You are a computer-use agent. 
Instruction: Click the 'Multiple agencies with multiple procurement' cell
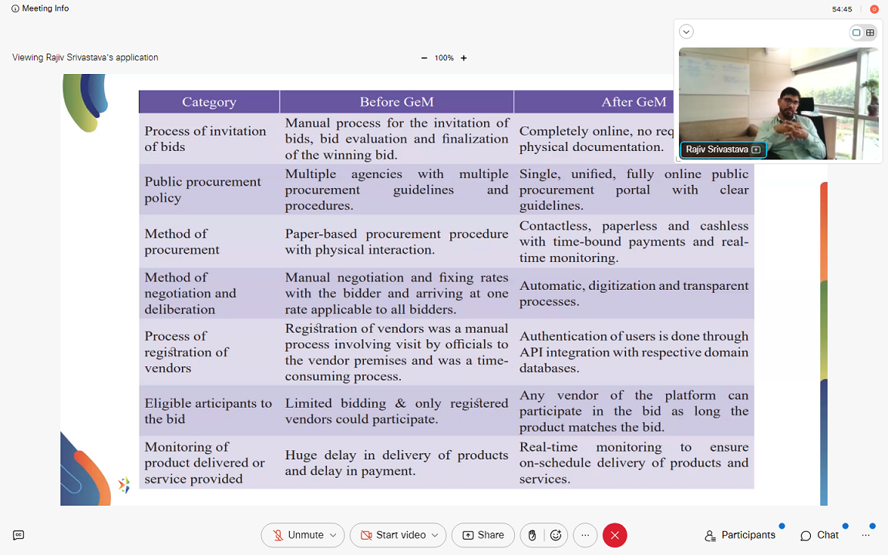click(396, 190)
